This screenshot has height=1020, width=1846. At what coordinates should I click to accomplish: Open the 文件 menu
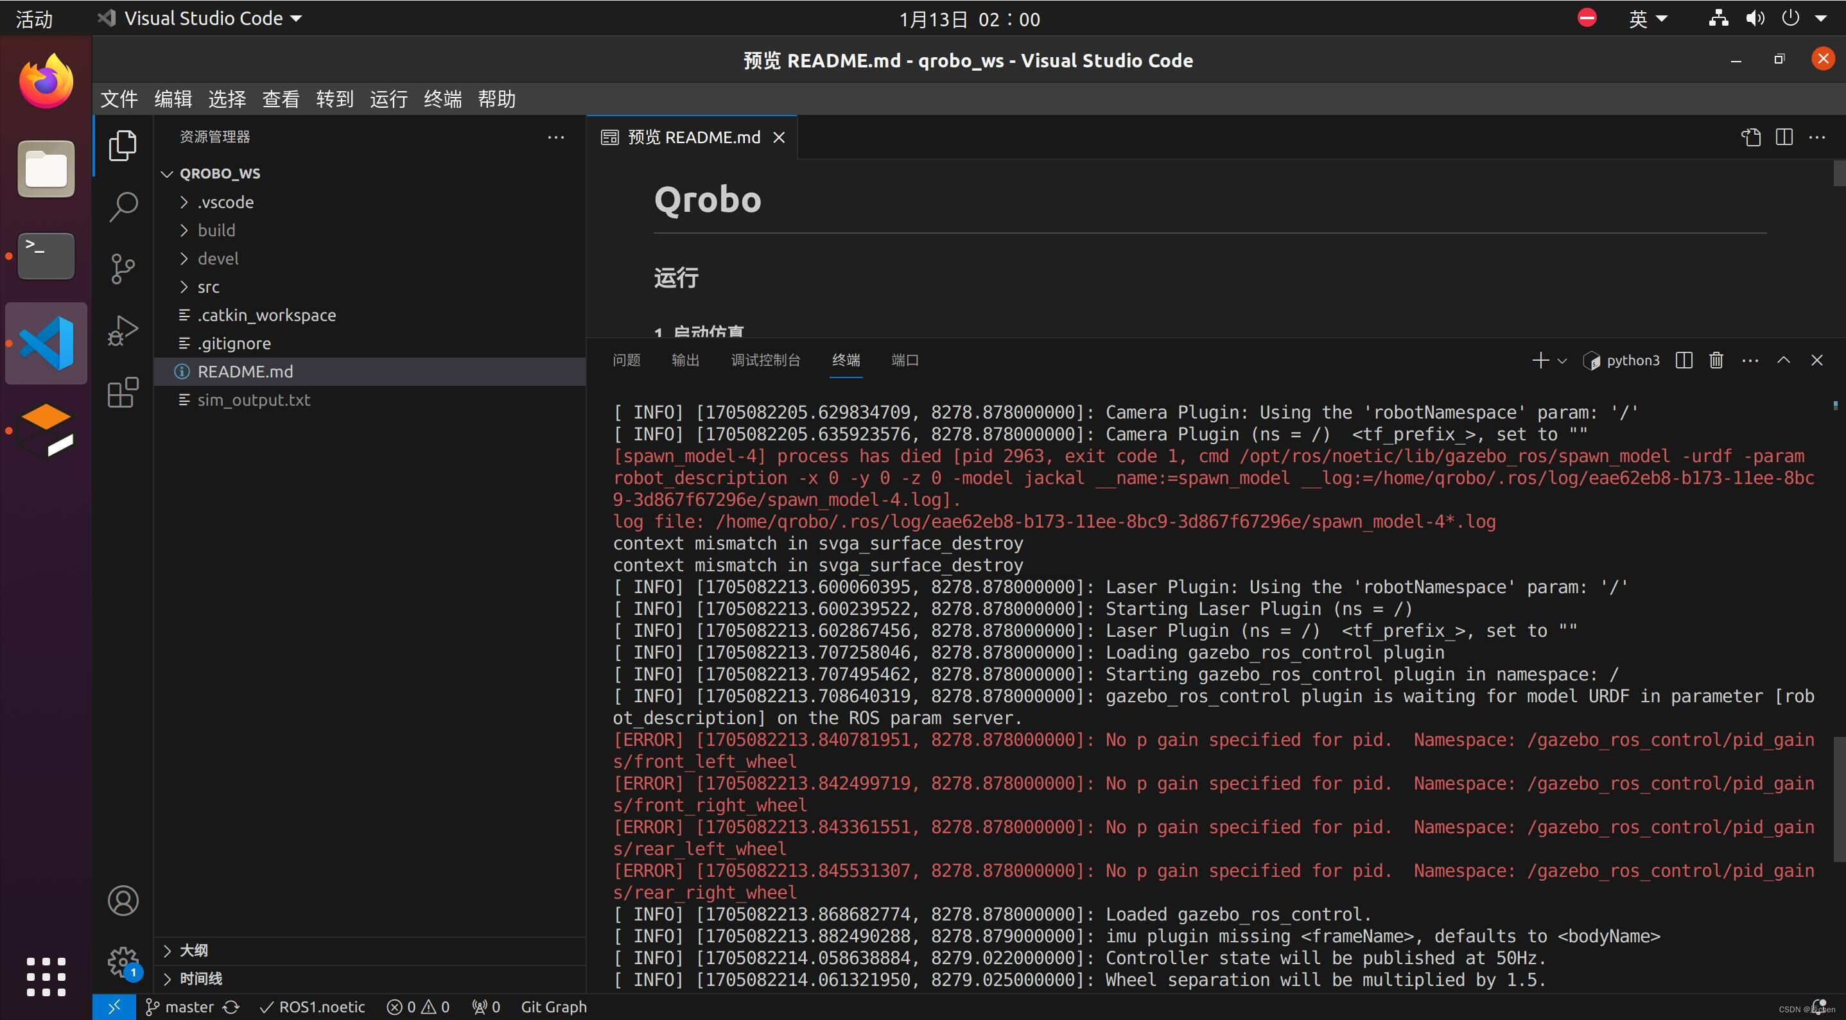click(119, 99)
